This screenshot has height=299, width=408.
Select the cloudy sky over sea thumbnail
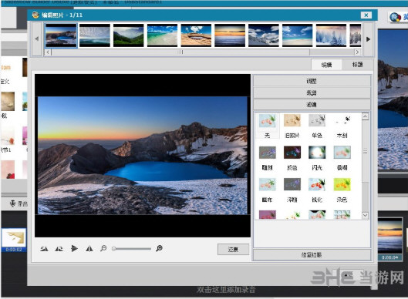coord(95,35)
